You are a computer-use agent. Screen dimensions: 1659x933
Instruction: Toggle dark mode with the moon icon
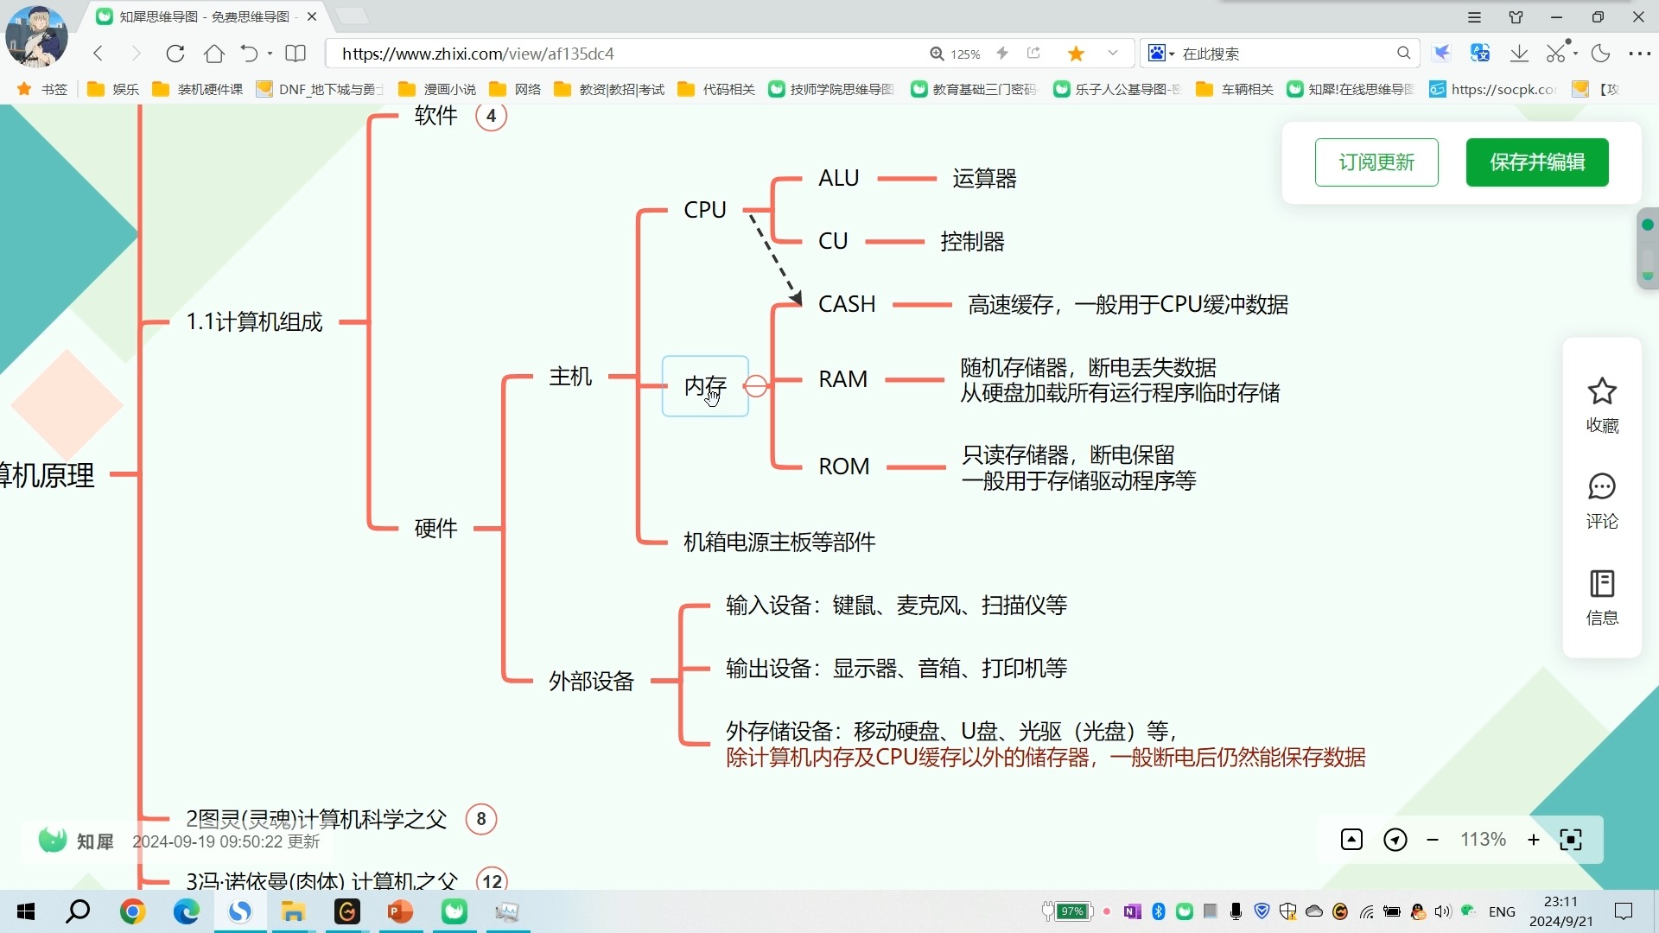pyautogui.click(x=1601, y=53)
